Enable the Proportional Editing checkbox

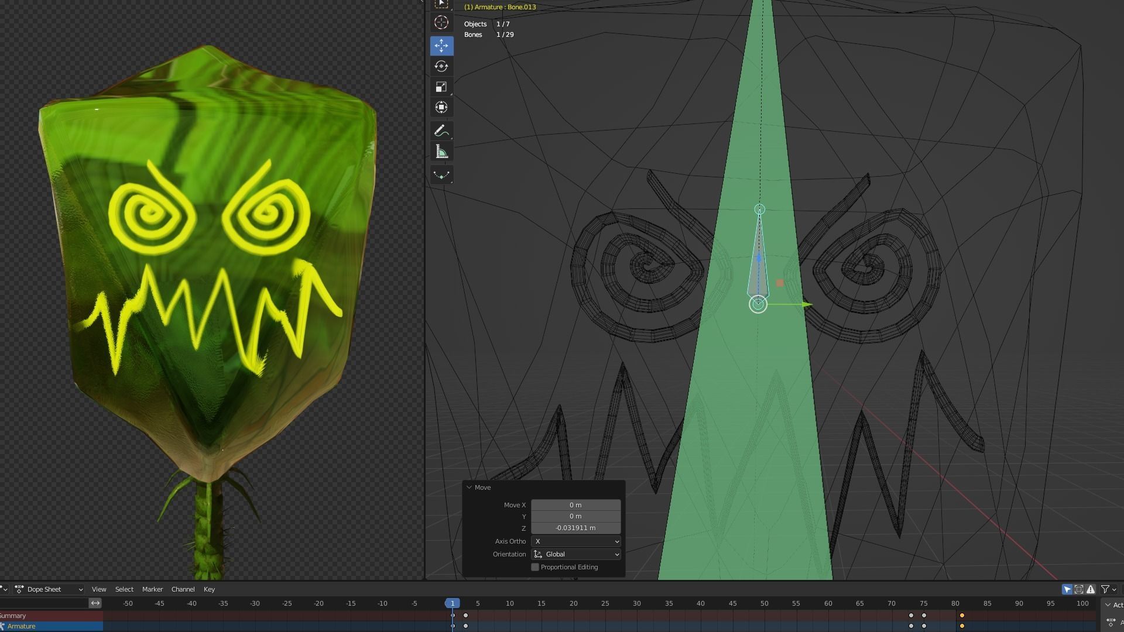coord(535,567)
